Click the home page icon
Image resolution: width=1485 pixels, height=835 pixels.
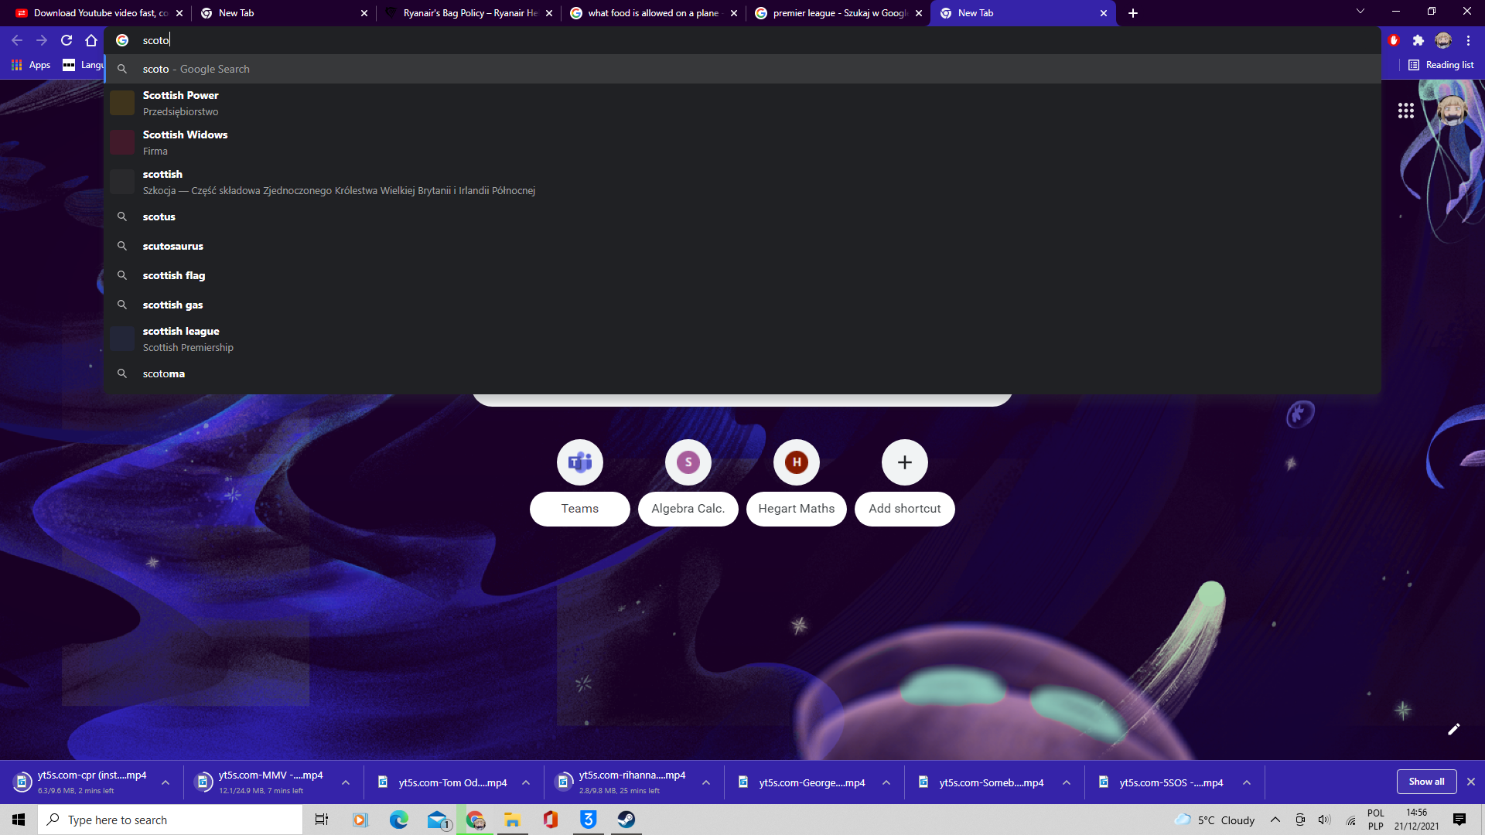point(91,40)
